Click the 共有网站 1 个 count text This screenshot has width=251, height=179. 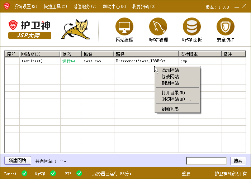click(x=51, y=161)
